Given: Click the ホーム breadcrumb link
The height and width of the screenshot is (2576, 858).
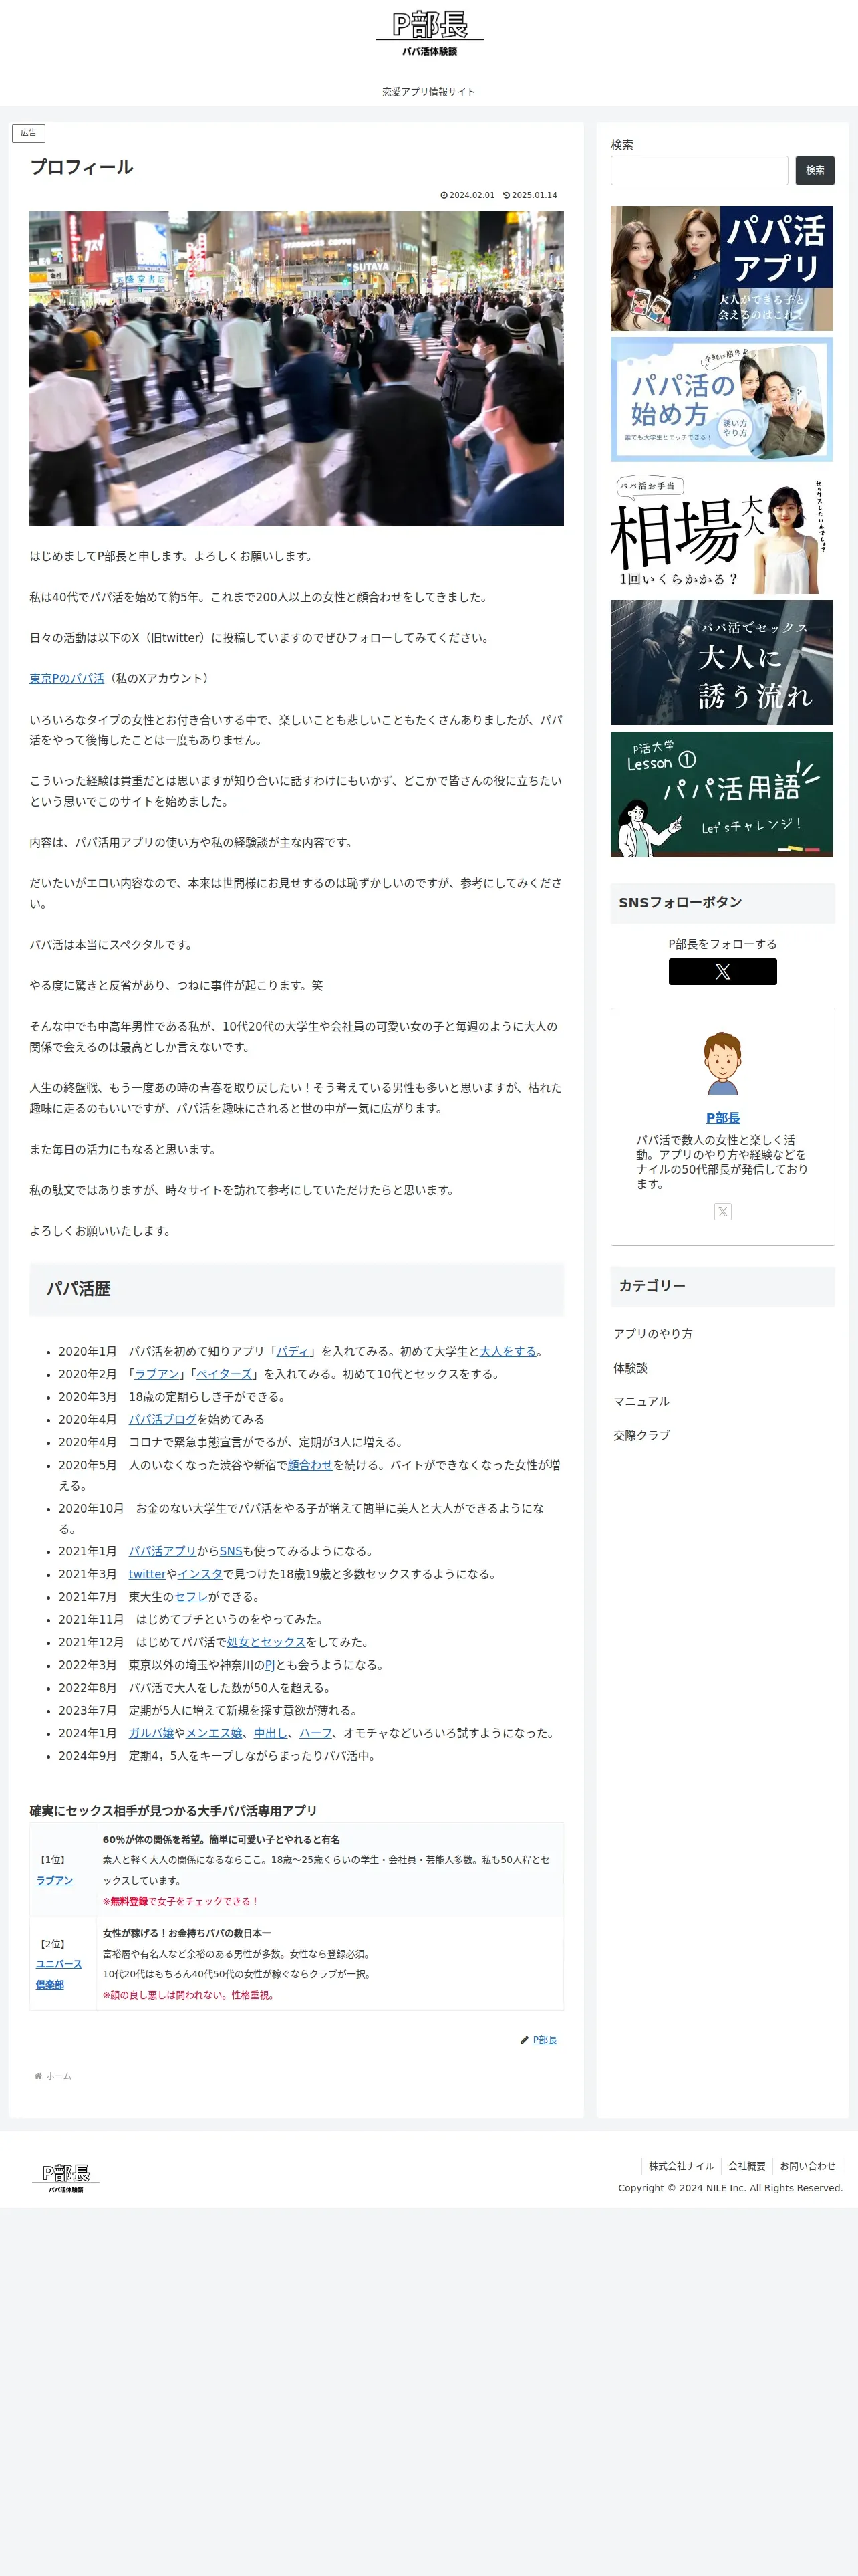Looking at the screenshot, I should (59, 2076).
